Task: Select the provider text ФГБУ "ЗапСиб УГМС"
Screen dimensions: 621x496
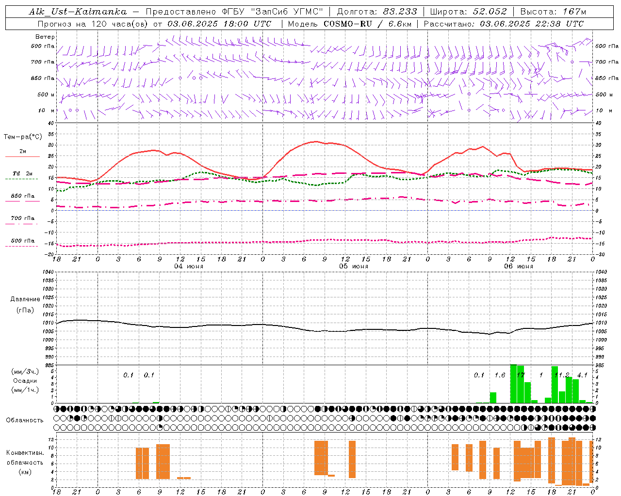Action: [x=272, y=12]
